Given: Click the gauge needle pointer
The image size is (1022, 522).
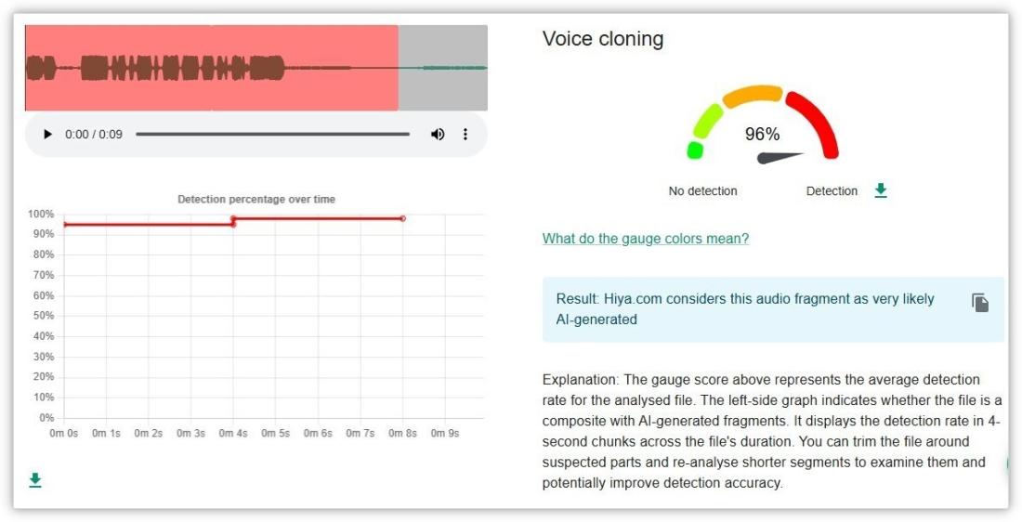Looking at the screenshot, I should point(779,157).
